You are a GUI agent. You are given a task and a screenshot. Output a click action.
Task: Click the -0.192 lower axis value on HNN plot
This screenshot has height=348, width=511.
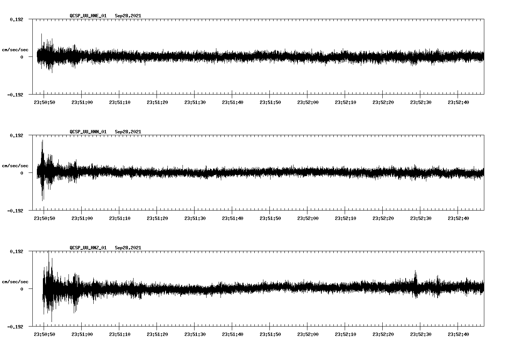[x=15, y=211]
